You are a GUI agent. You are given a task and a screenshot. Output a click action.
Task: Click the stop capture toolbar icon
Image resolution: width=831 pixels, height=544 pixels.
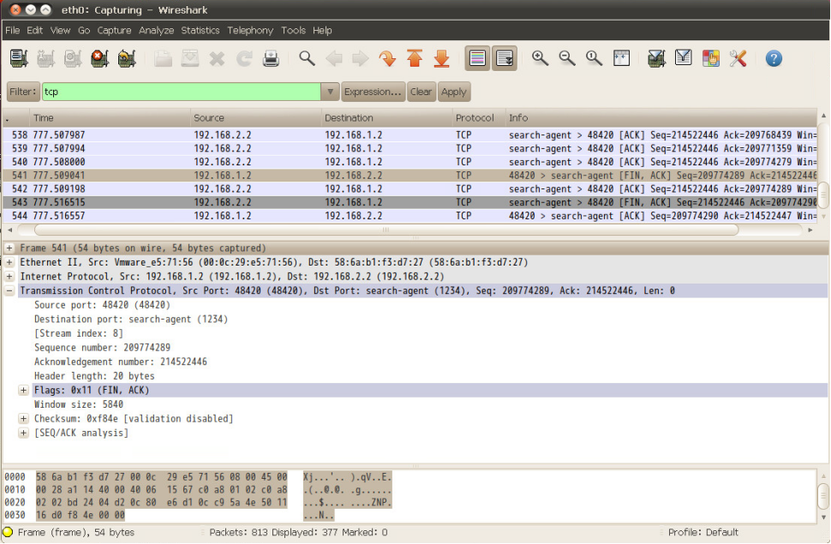pyautogui.click(x=100, y=58)
